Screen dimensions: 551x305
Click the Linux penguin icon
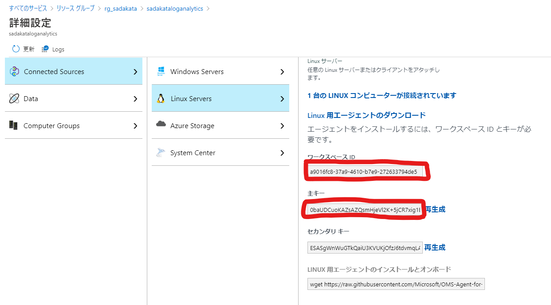(x=161, y=98)
